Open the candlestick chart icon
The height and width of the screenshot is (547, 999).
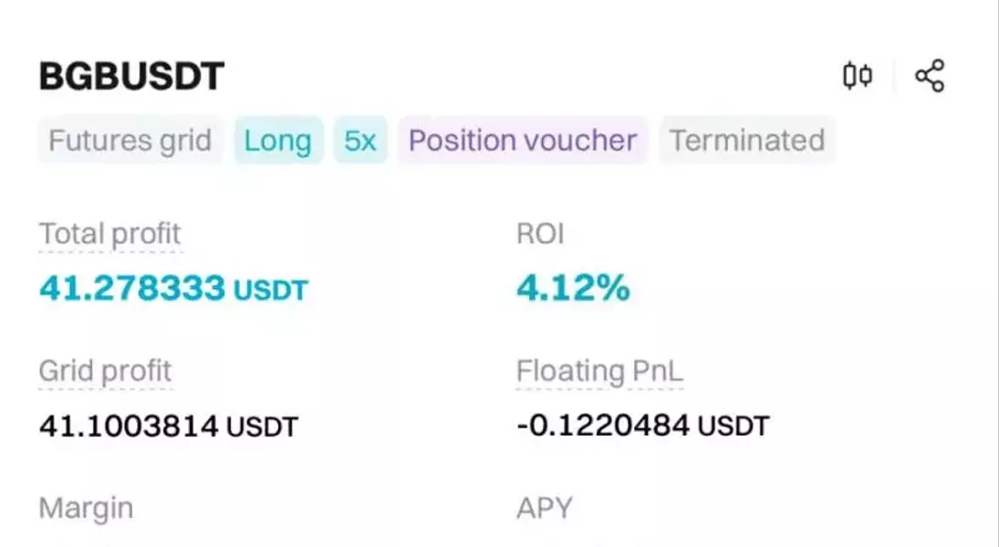[858, 76]
